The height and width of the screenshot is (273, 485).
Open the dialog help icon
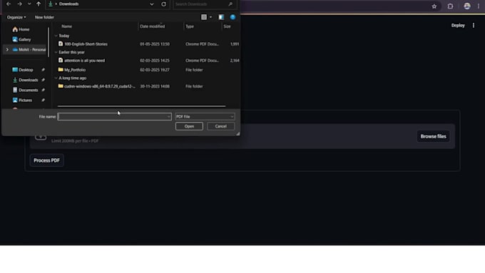click(x=233, y=17)
